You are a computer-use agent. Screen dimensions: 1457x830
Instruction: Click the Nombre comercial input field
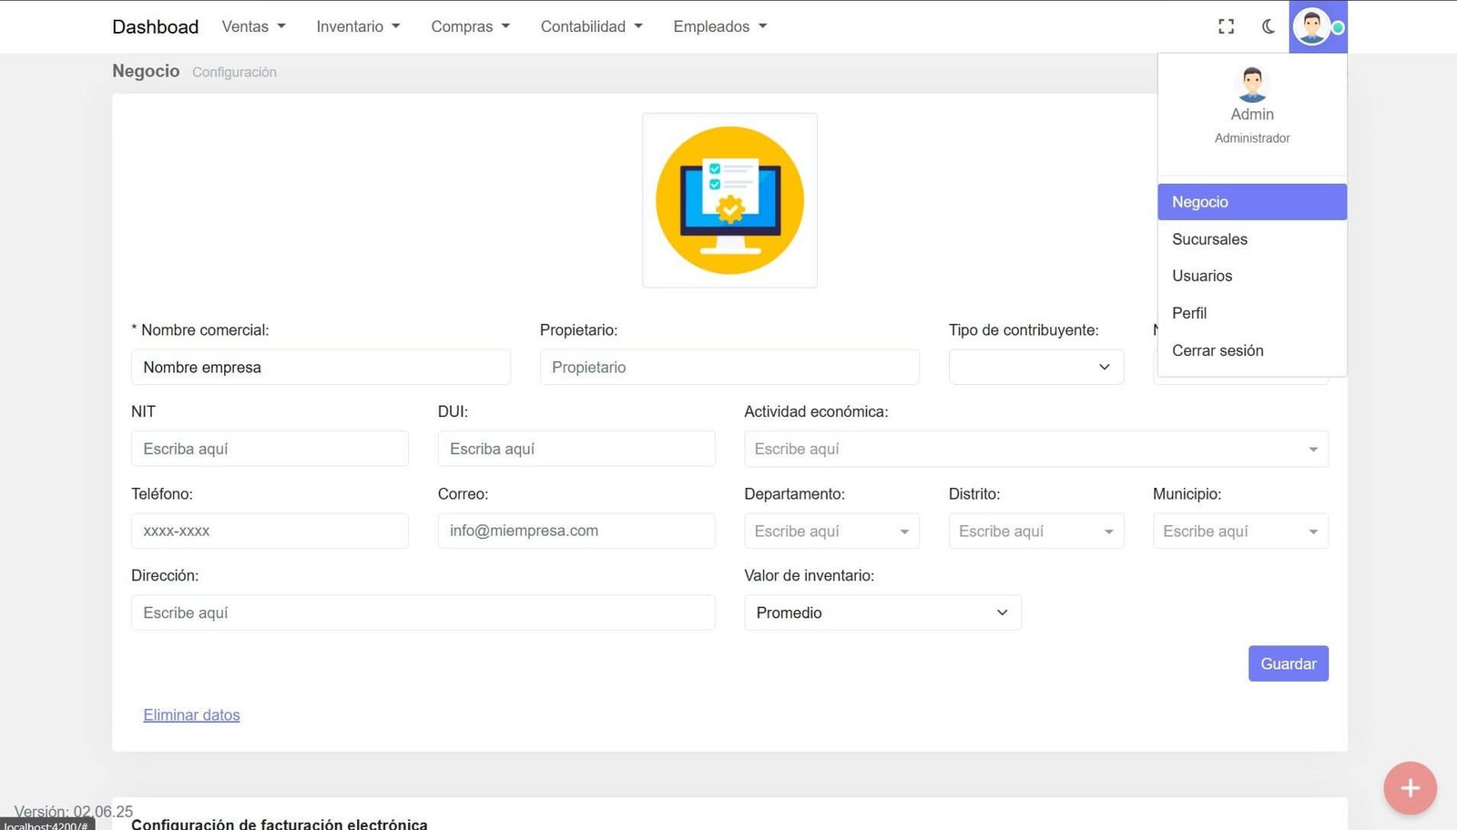[x=321, y=367]
